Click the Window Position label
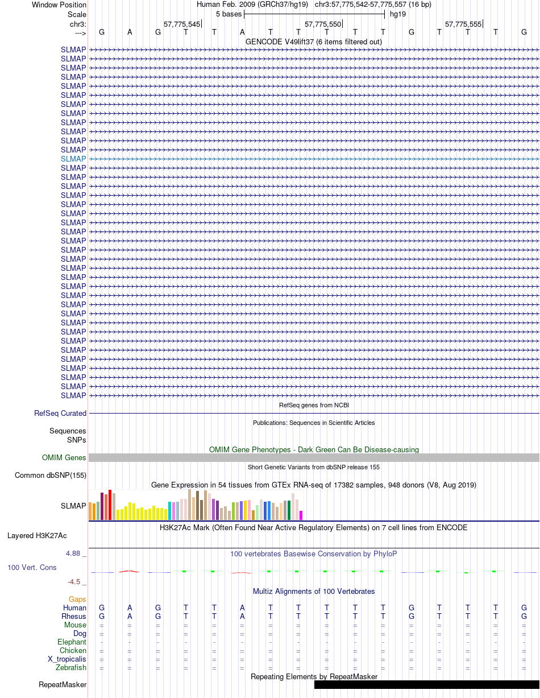This screenshot has width=540, height=698. (59, 5)
